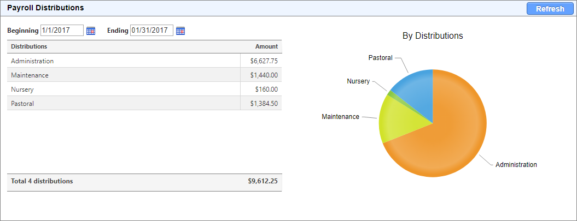
Task: Click the Administration label beside the pie chart
Action: tap(516, 164)
